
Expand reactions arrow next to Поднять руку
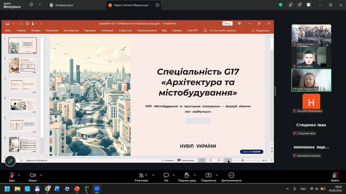click(195, 175)
